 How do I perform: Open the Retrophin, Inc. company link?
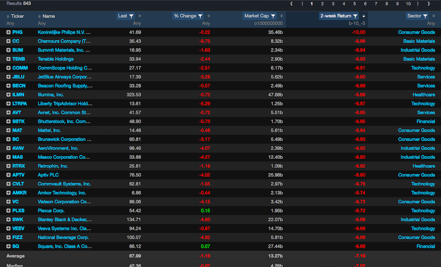(53, 166)
